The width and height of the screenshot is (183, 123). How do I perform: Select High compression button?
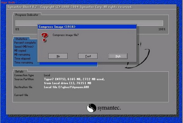118,56
